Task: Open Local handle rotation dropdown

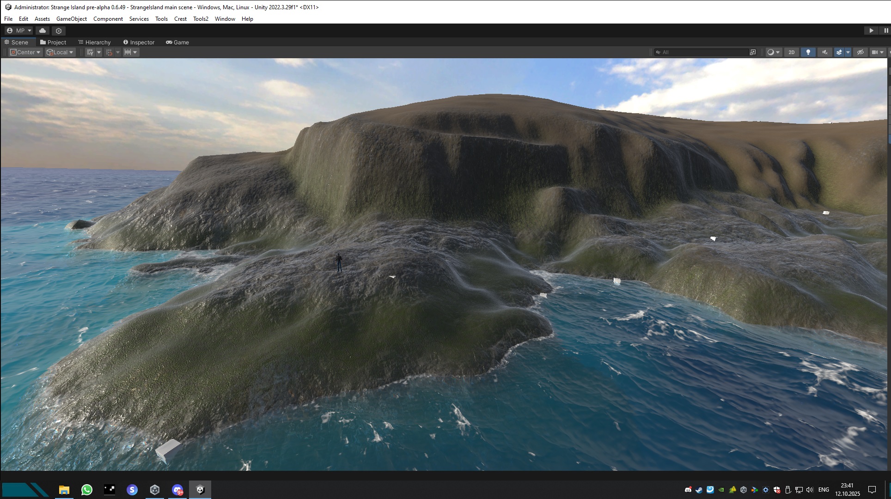Action: pos(60,52)
